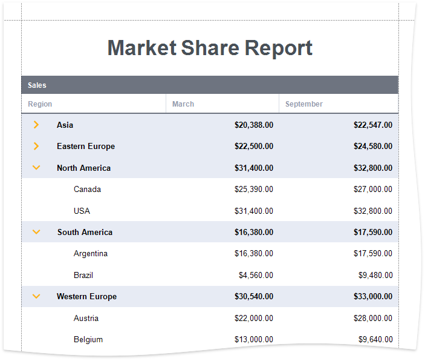Expand the Asia region row
Screen dimensions: 425x361
pos(36,125)
